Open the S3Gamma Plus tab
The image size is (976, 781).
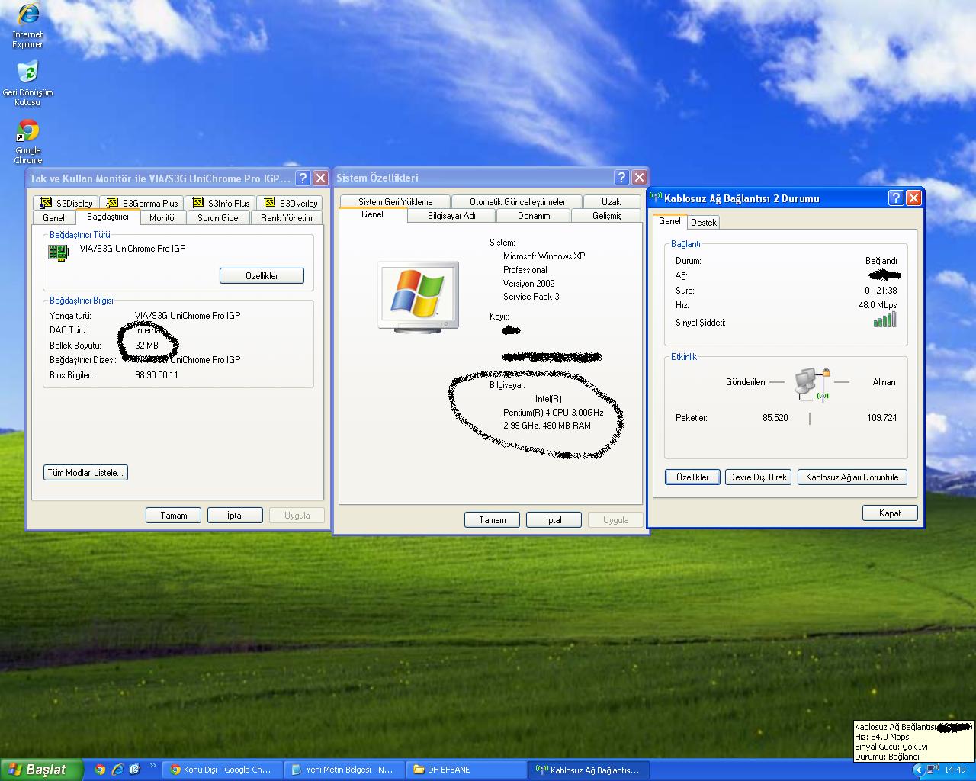tap(142, 203)
